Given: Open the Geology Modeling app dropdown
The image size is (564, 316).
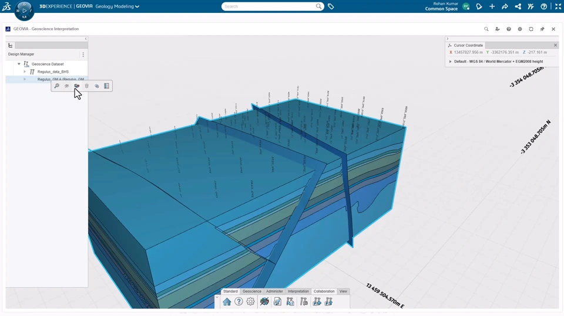Looking at the screenshot, I should click(x=117, y=6).
